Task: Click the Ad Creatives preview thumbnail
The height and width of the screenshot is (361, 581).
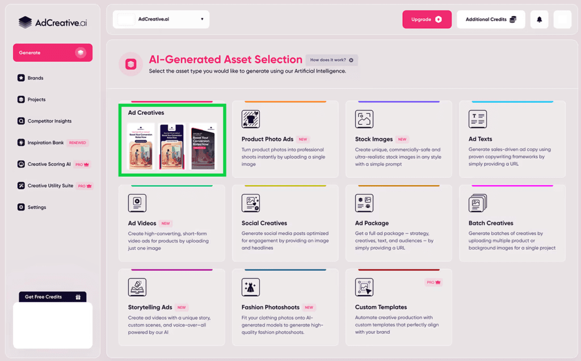Action: click(x=172, y=146)
